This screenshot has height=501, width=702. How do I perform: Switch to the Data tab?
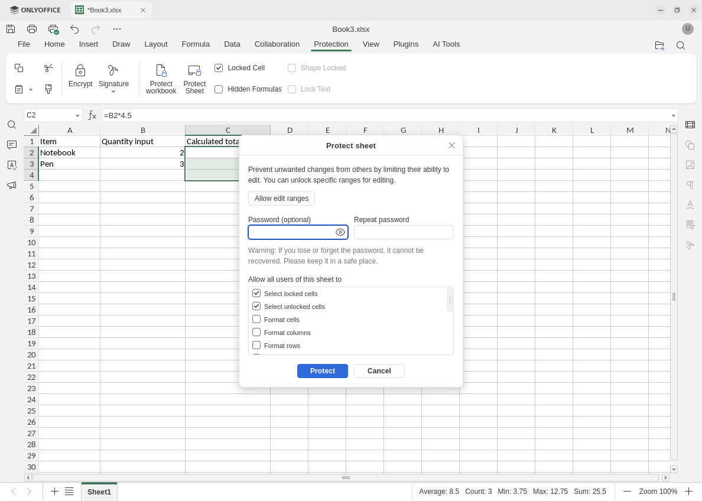click(232, 44)
